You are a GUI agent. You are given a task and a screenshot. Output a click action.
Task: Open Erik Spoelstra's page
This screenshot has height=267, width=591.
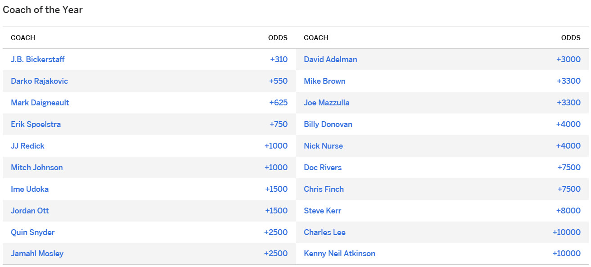coord(36,124)
